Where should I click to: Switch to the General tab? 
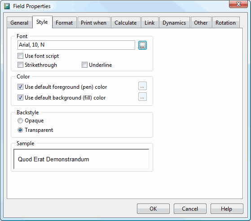click(x=19, y=23)
